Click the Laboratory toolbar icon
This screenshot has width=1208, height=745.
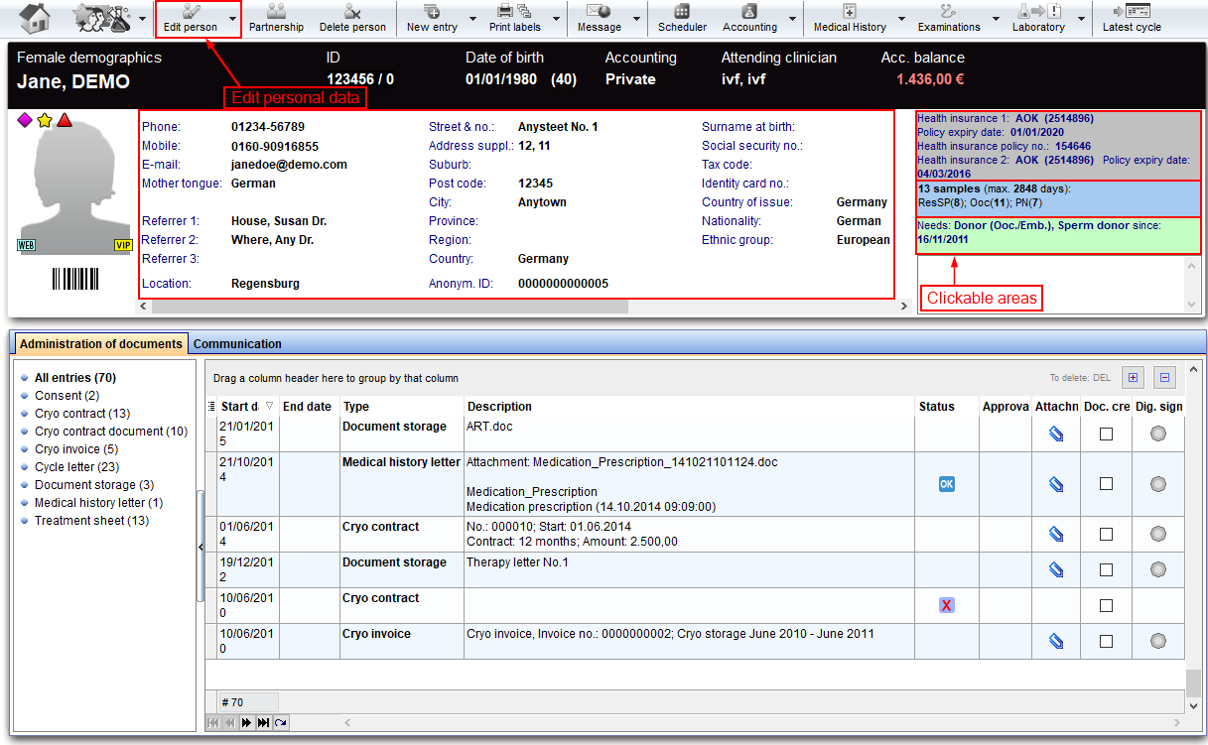pyautogui.click(x=1038, y=19)
